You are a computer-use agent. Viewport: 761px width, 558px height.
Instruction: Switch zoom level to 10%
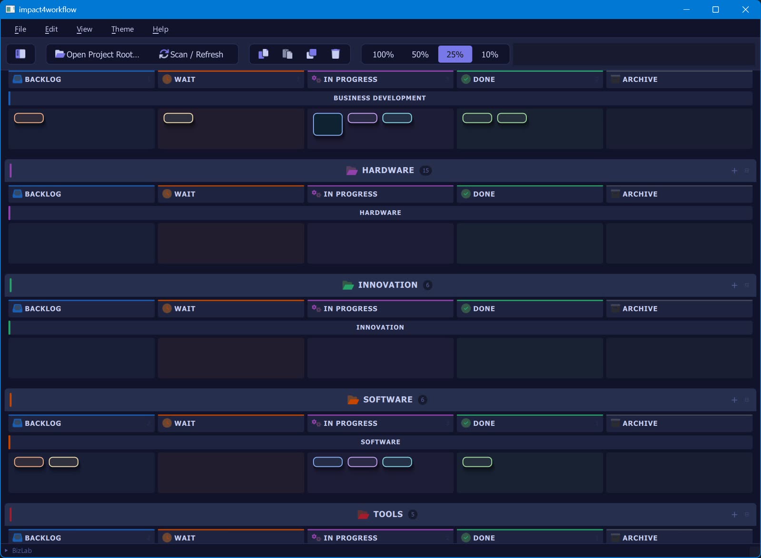pyautogui.click(x=490, y=54)
